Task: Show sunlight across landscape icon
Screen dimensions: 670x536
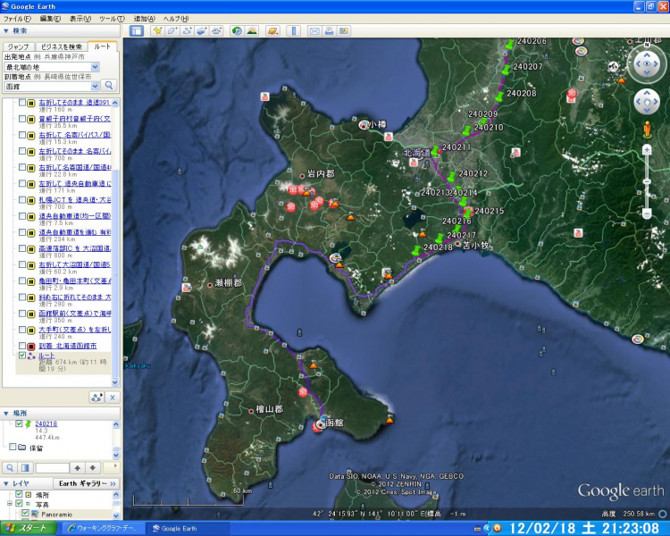Action: [x=252, y=30]
